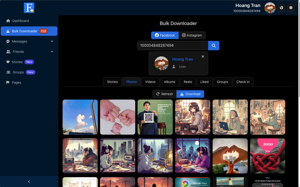Click the Hot badge on Bulk Downloader
This screenshot has width=300, height=187.
pyautogui.click(x=43, y=31)
